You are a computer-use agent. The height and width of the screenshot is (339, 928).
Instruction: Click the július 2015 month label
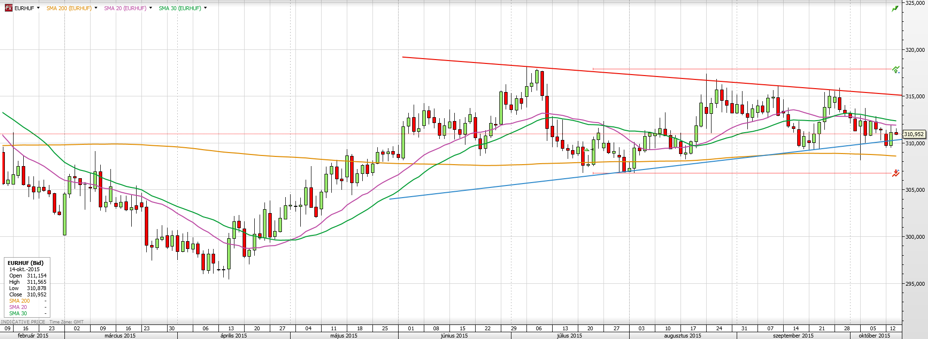(x=569, y=336)
